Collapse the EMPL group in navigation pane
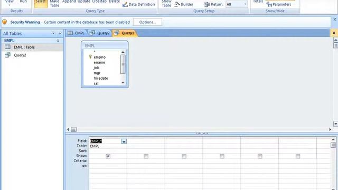This screenshot has width=338, height=190. coord(58,41)
